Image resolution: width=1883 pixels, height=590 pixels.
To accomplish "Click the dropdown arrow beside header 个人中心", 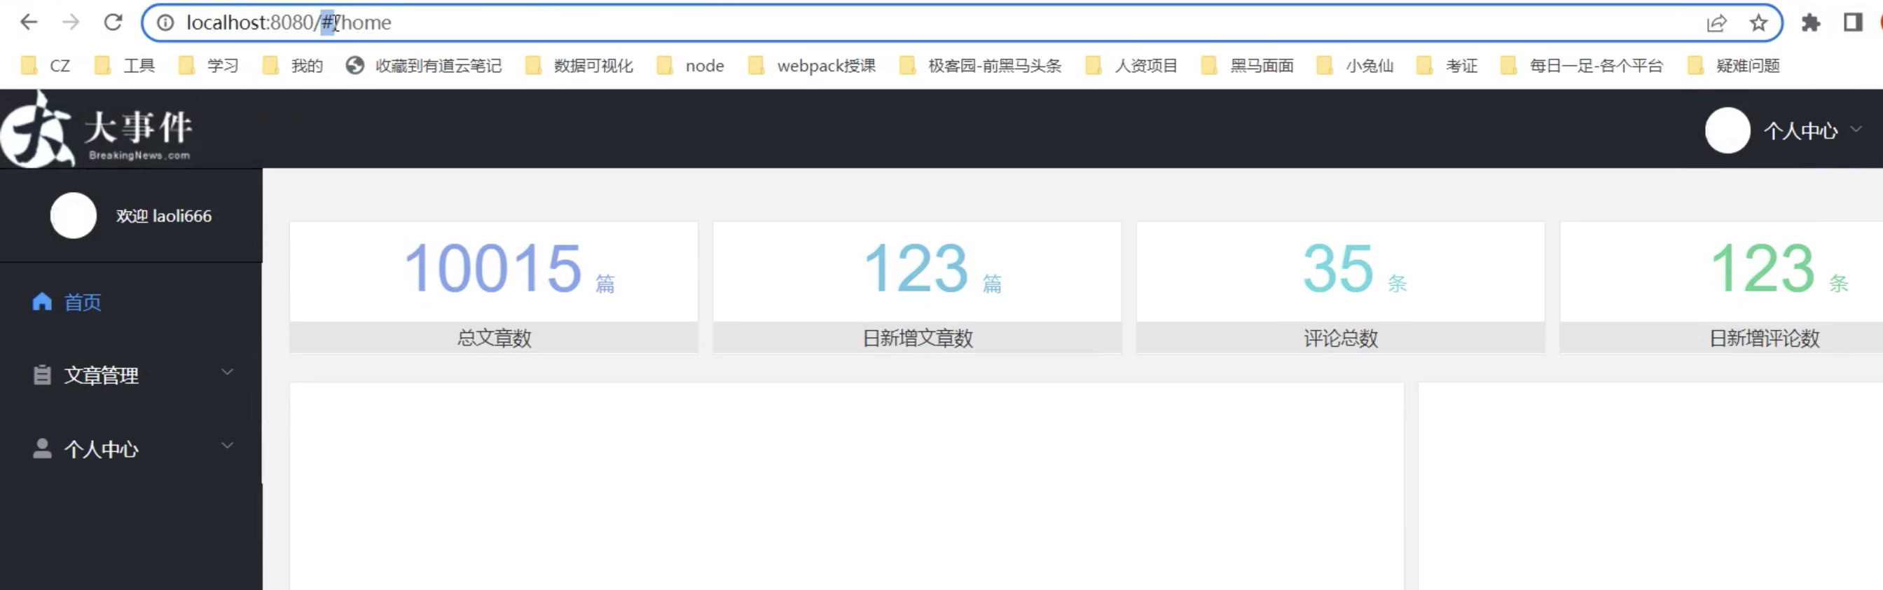I will pyautogui.click(x=1855, y=130).
